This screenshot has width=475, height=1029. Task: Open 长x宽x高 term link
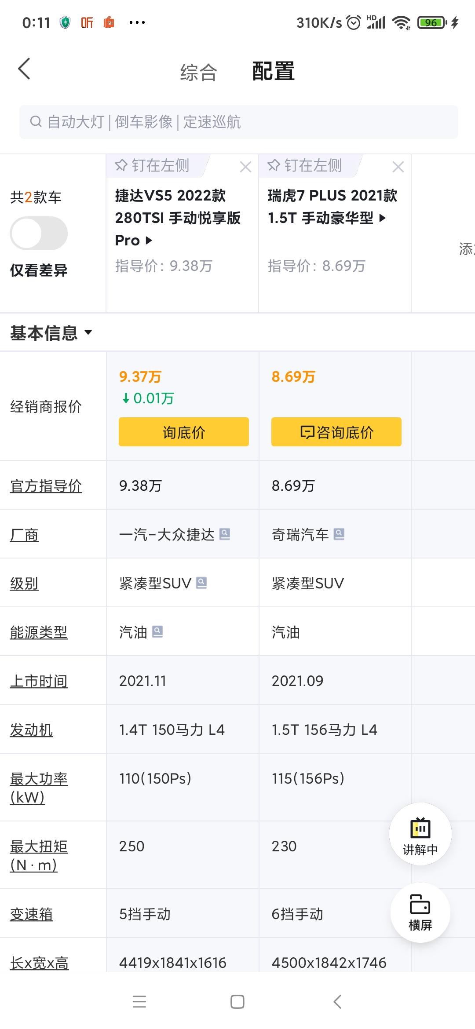click(39, 963)
